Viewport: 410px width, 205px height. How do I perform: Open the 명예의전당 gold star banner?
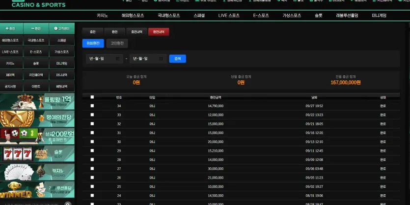coord(37,119)
